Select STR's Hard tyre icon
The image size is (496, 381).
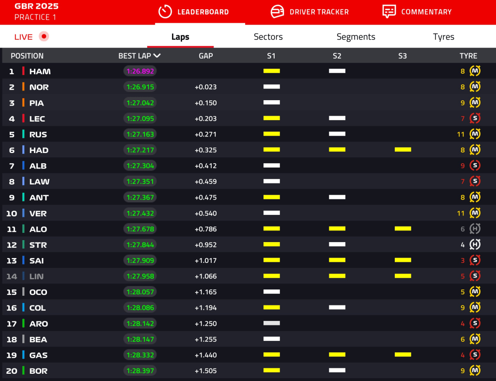coord(475,244)
